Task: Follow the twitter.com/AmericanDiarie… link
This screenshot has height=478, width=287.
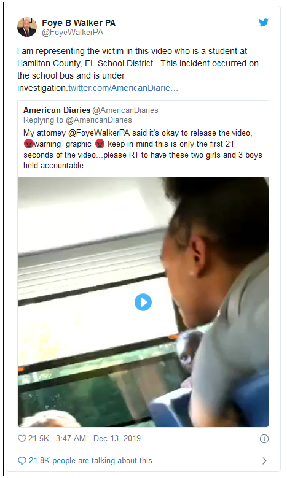Action: (123, 88)
